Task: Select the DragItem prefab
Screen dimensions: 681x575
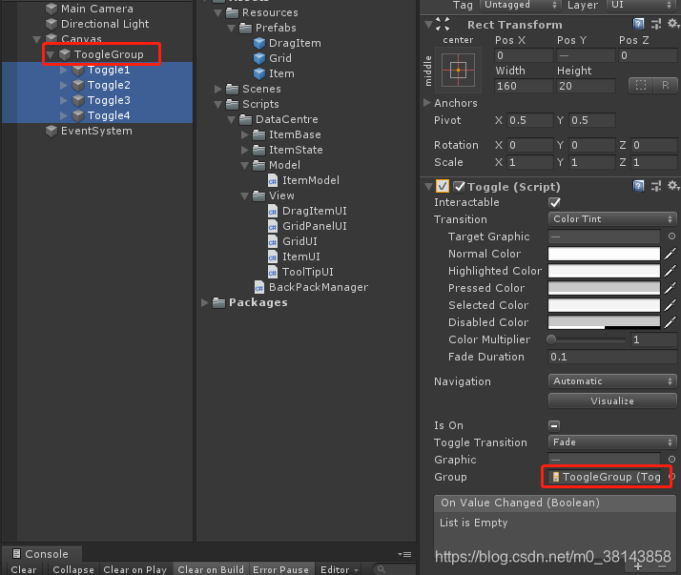Action: (x=287, y=43)
